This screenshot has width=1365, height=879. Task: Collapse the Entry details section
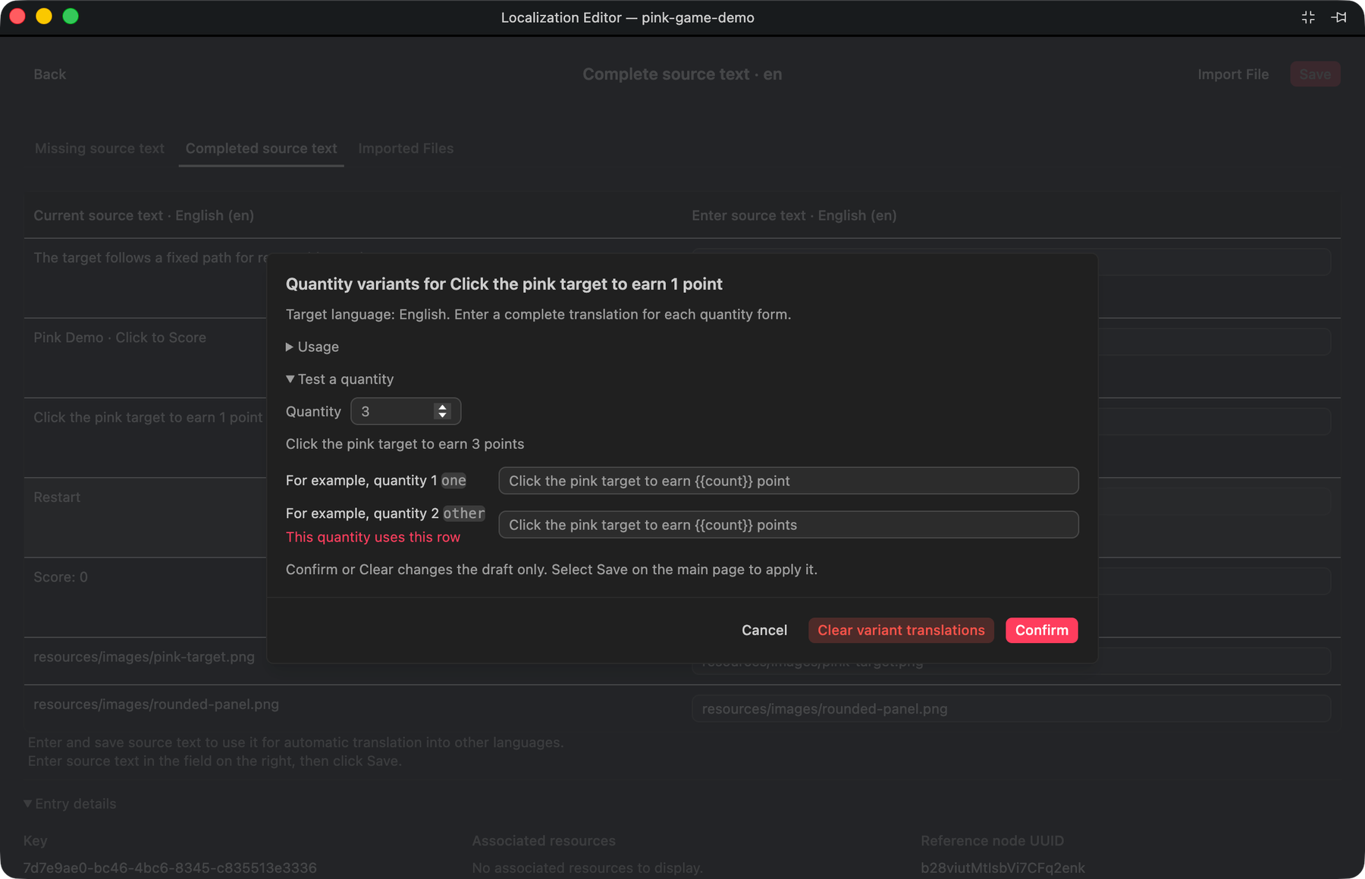(28, 804)
